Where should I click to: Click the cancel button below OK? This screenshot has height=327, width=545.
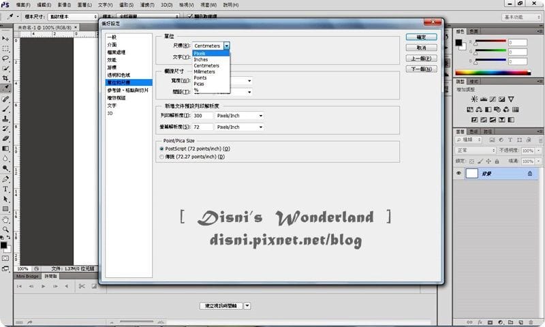(421, 48)
